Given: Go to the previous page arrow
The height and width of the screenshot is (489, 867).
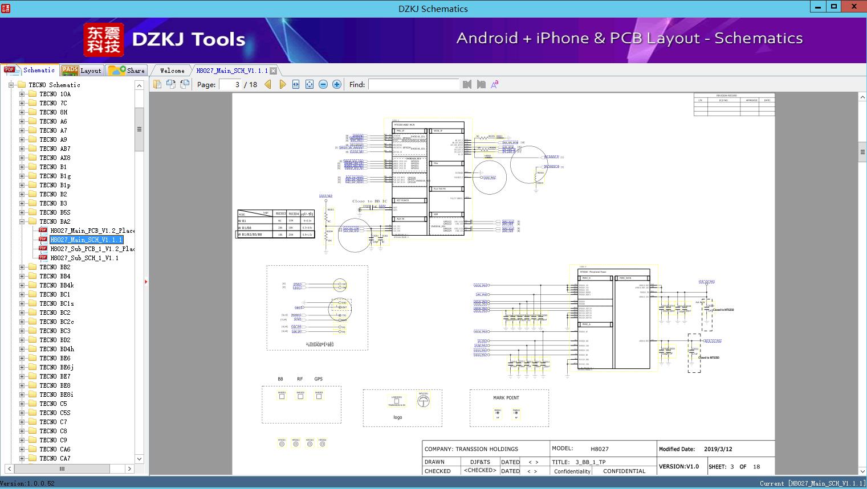Looking at the screenshot, I should click(x=268, y=84).
